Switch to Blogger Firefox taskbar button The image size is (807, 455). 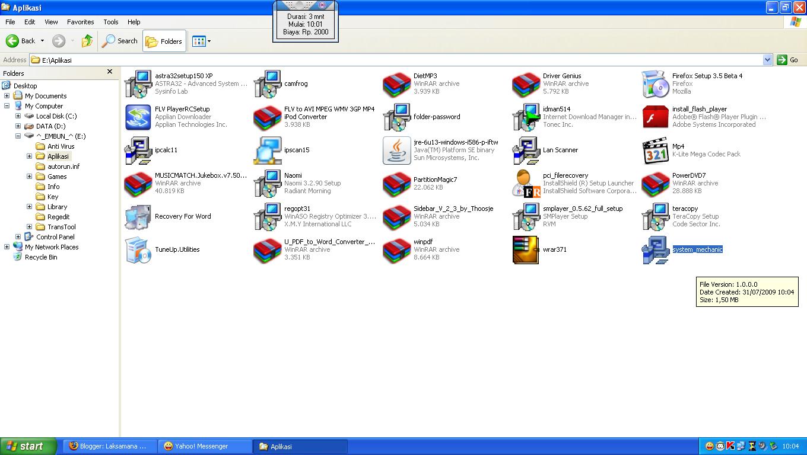110,446
